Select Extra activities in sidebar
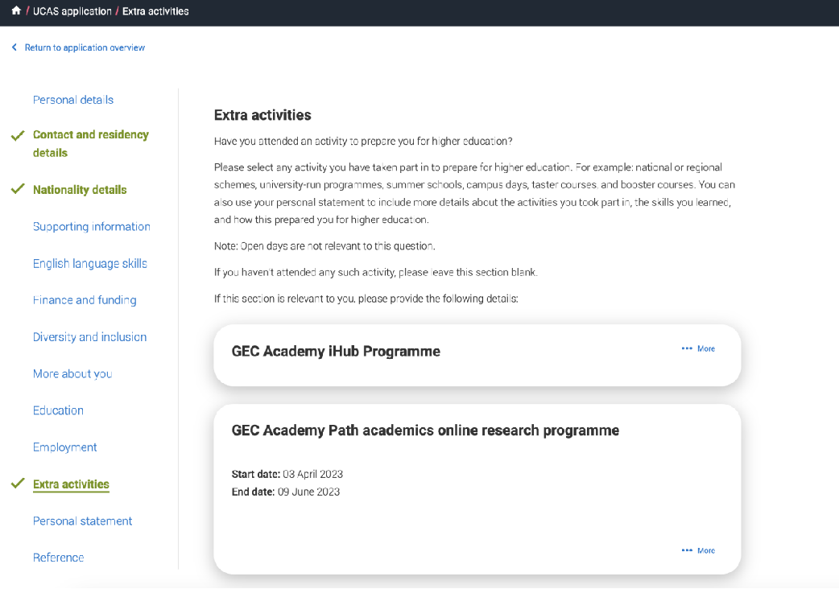 (71, 484)
